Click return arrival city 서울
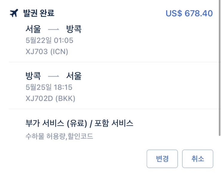Screen dimensions: 222x176 coord(74,76)
